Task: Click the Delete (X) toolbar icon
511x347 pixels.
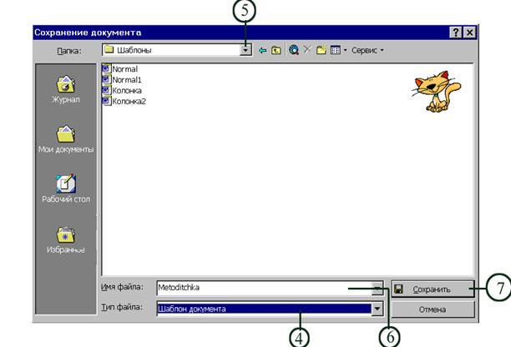Action: 307,50
